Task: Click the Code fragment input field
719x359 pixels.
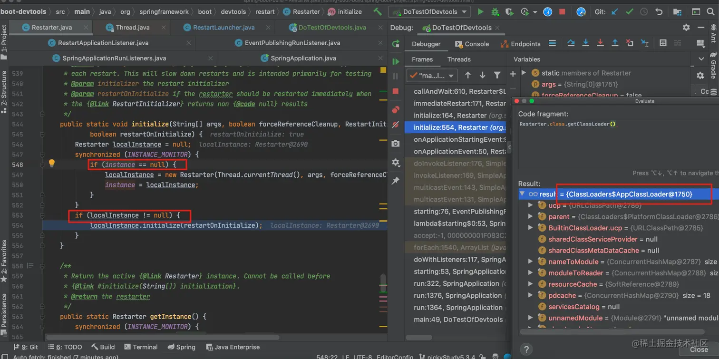Action: (618, 144)
